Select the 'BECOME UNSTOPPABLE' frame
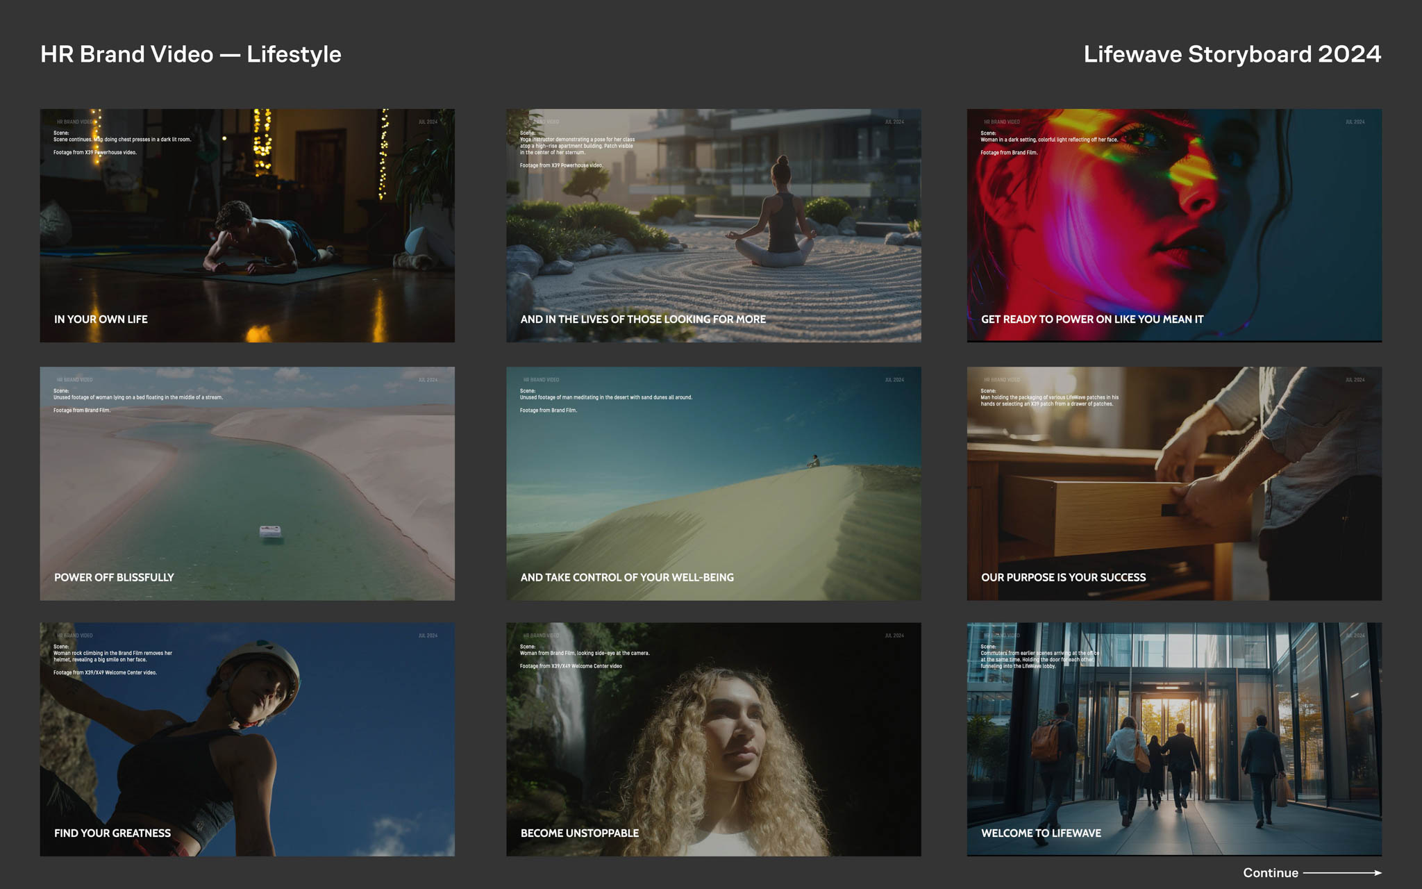This screenshot has width=1422, height=889. point(713,739)
